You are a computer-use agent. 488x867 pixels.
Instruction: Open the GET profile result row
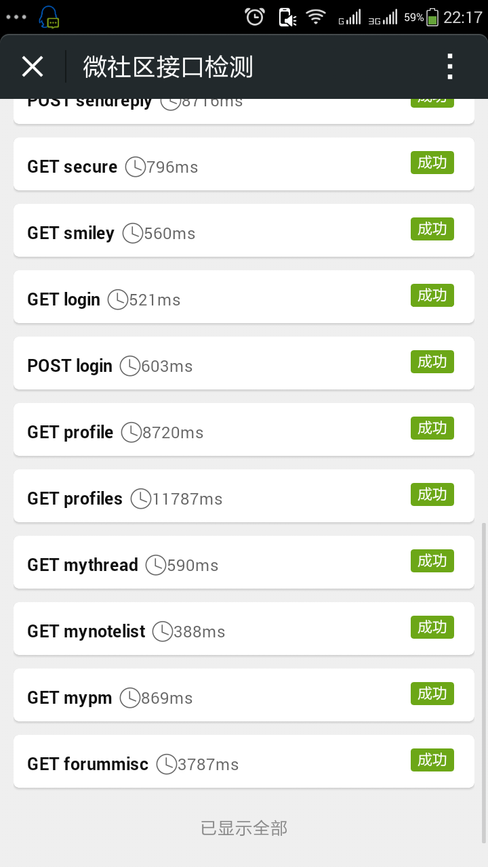click(x=244, y=429)
